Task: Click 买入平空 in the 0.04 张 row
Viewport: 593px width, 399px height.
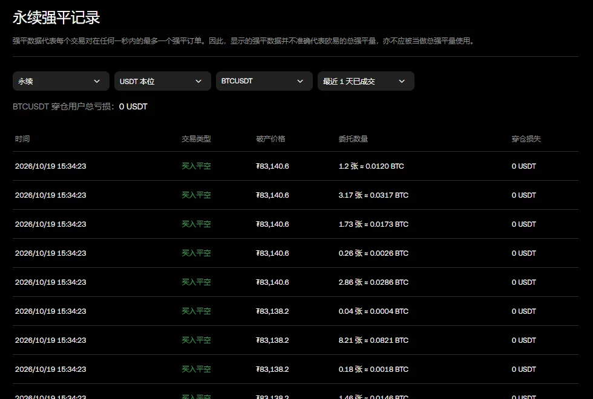Action: click(196, 311)
